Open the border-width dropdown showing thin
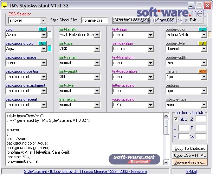This screenshot has height=175, width=213. click(x=204, y=63)
